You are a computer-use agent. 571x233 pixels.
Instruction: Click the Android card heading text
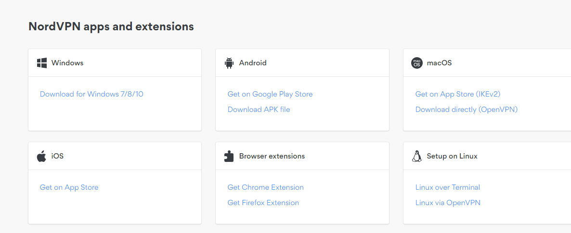point(253,63)
